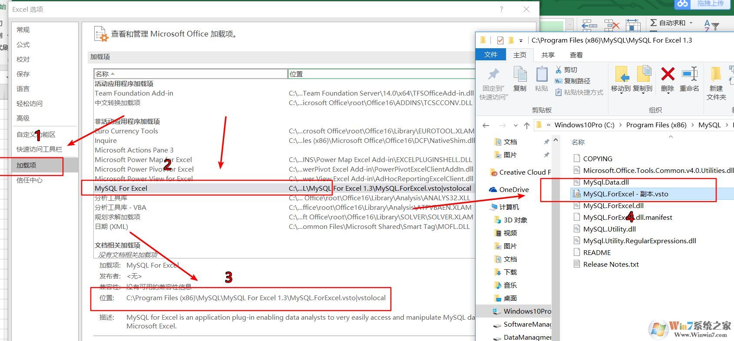734x341 pixels.
Task: Click the Rename (重命名) icon
Action: pyautogui.click(x=689, y=75)
